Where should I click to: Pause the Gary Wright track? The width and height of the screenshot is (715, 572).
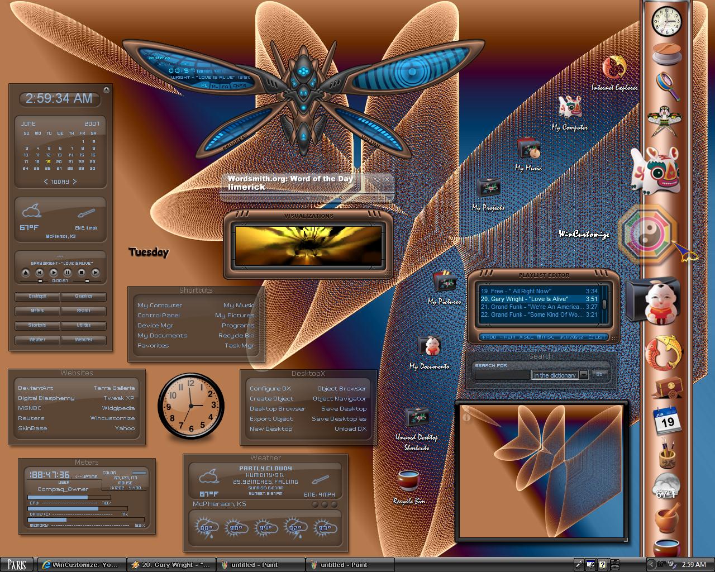(67, 273)
